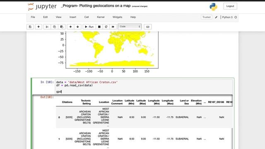Insert cell below with plus icon
This screenshot has height=149, width=265.
pyautogui.click(x=39, y=26)
